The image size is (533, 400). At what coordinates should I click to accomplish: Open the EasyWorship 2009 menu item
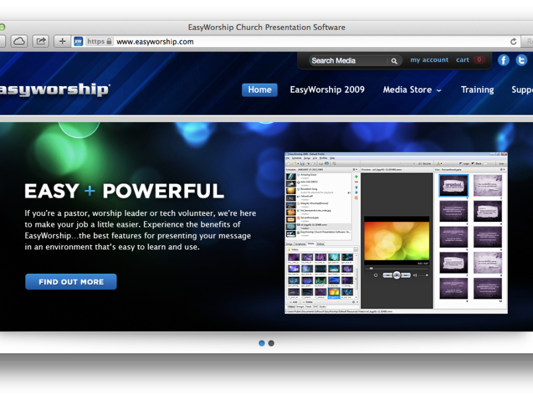coord(327,90)
